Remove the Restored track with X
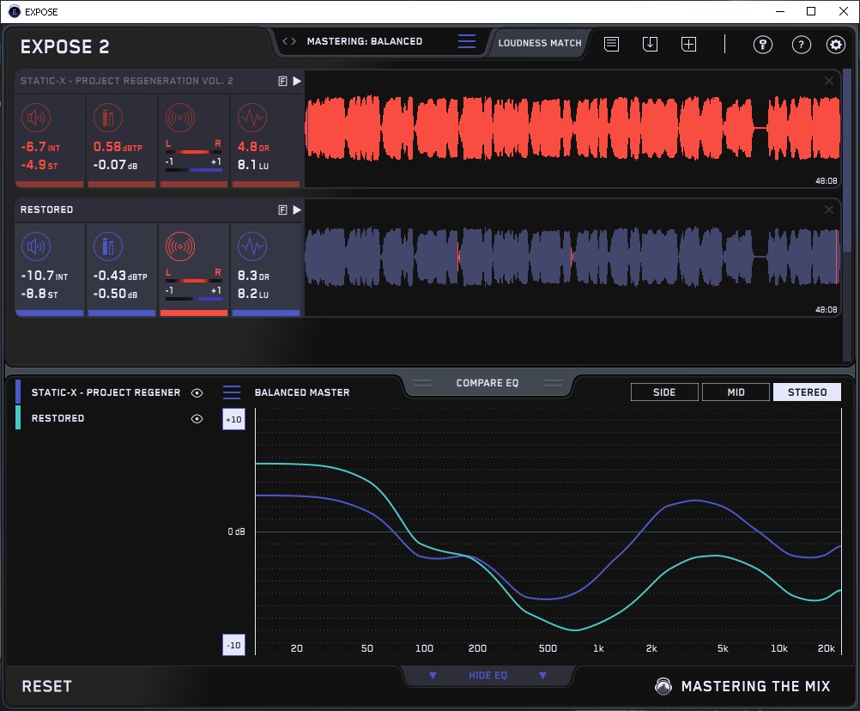The image size is (860, 711). click(x=829, y=210)
